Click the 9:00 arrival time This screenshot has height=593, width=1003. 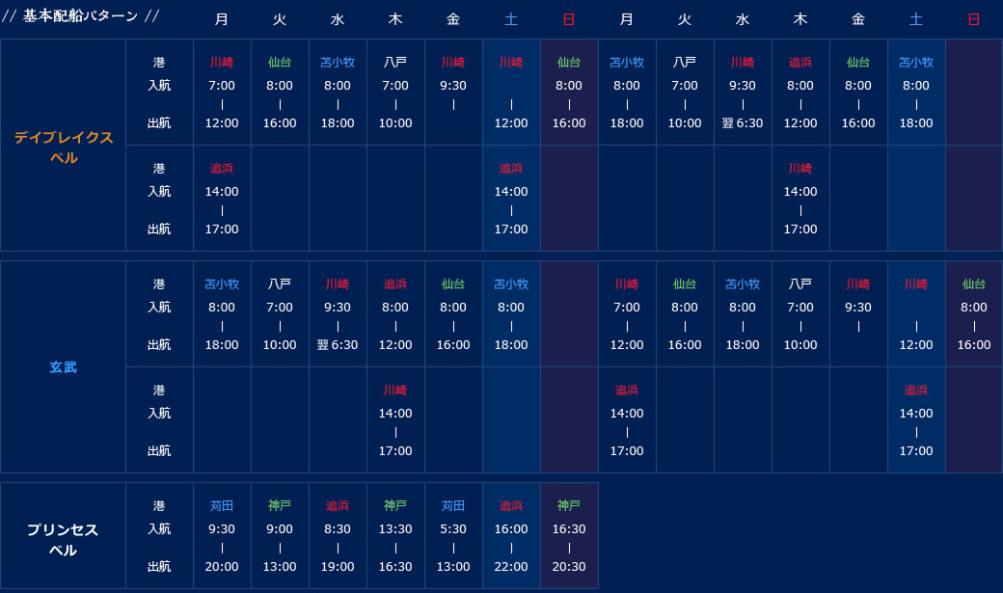click(280, 529)
